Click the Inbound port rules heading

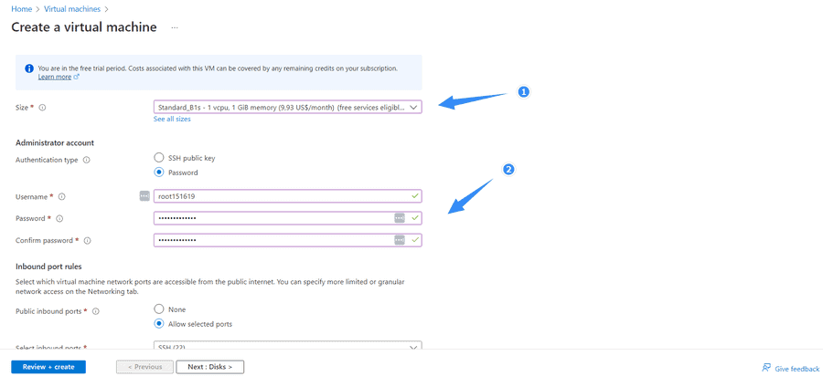(48, 267)
